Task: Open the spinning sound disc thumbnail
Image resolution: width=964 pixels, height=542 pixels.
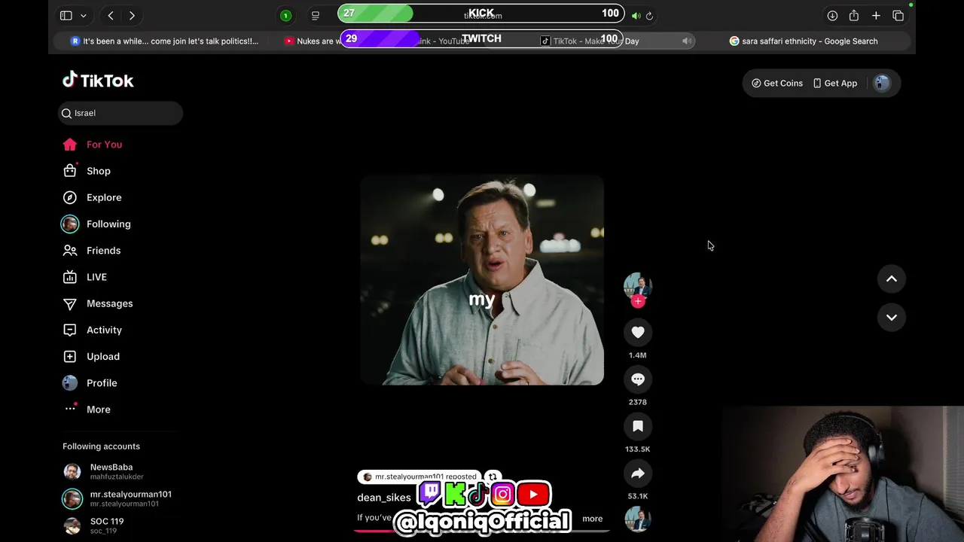Action: [638, 520]
